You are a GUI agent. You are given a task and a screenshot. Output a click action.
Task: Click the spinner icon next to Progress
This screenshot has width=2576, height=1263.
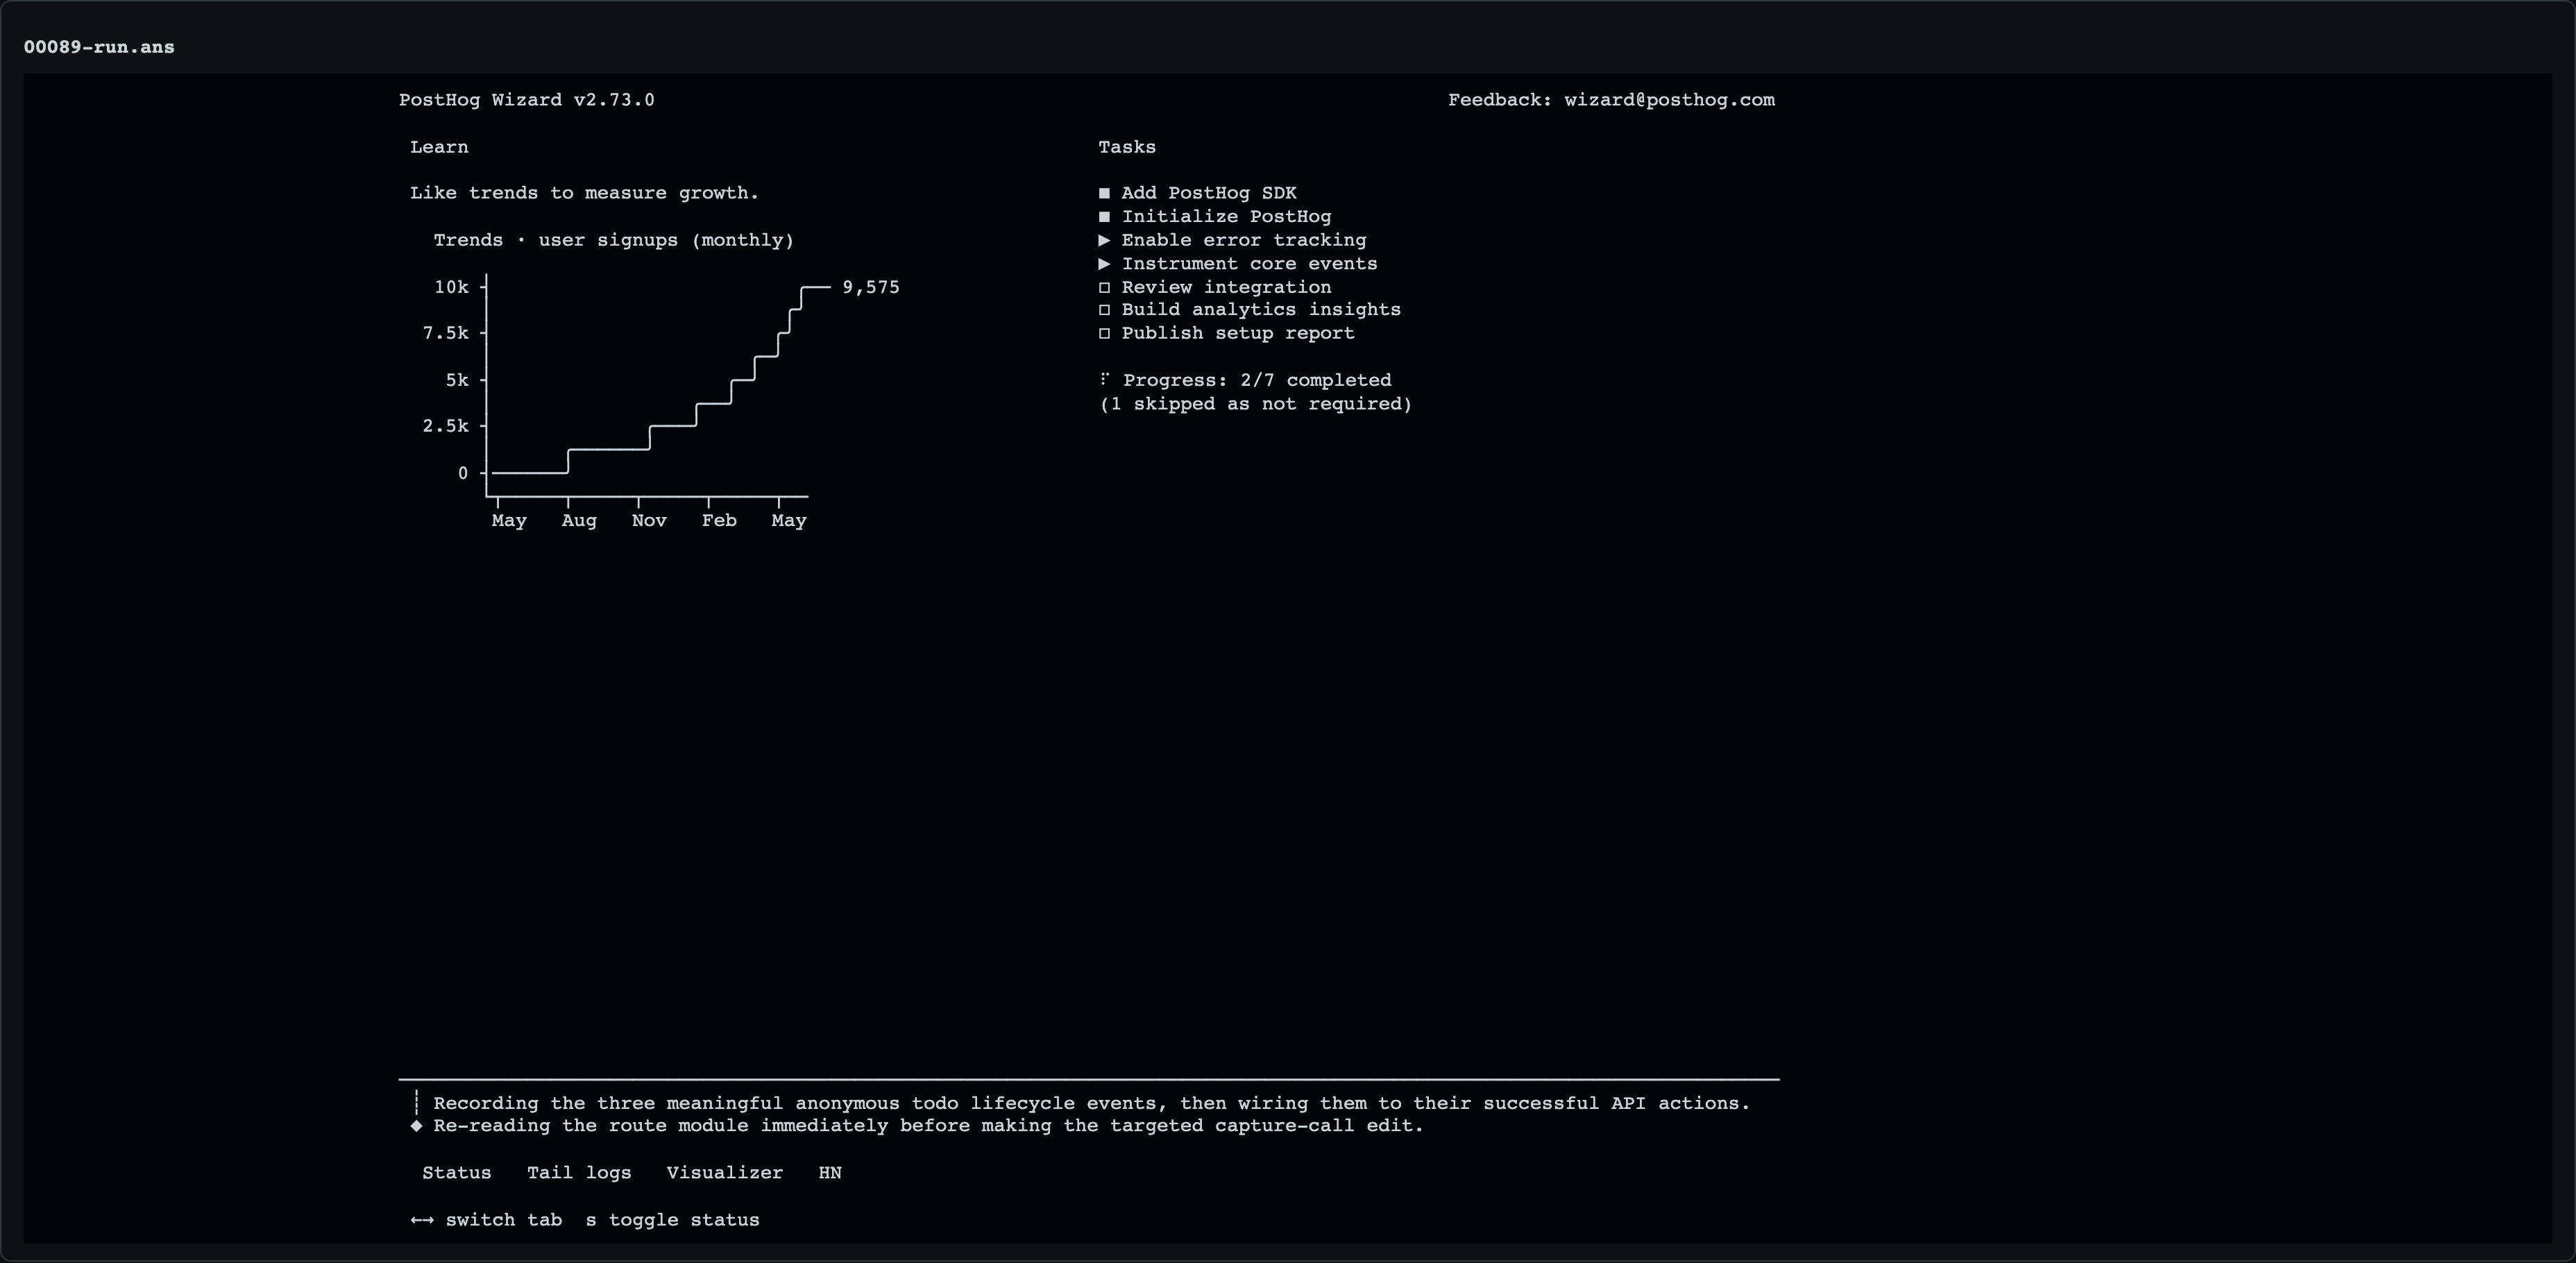[1104, 379]
